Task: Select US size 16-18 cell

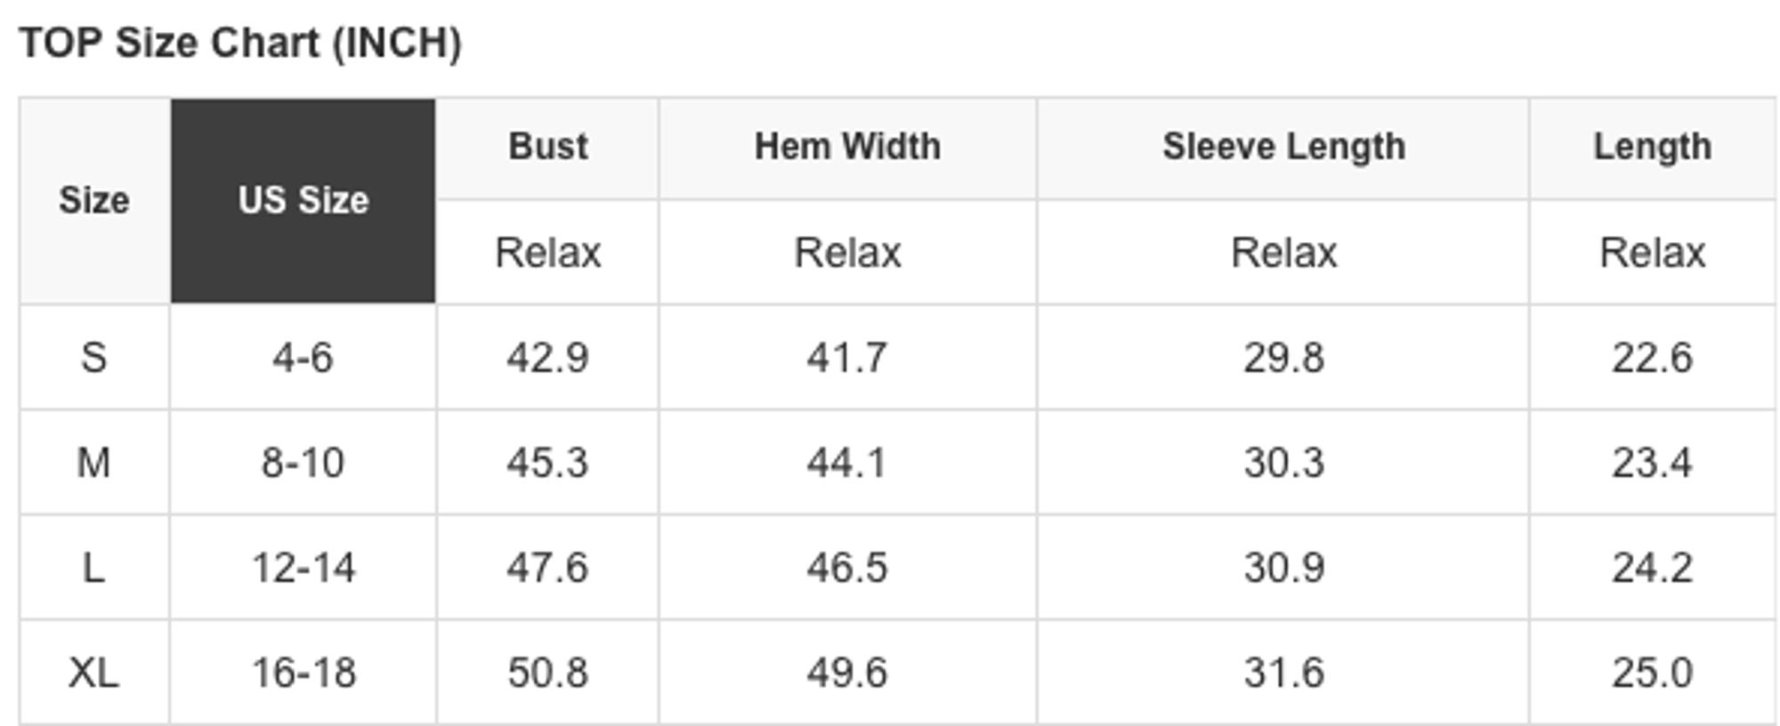Action: click(303, 673)
